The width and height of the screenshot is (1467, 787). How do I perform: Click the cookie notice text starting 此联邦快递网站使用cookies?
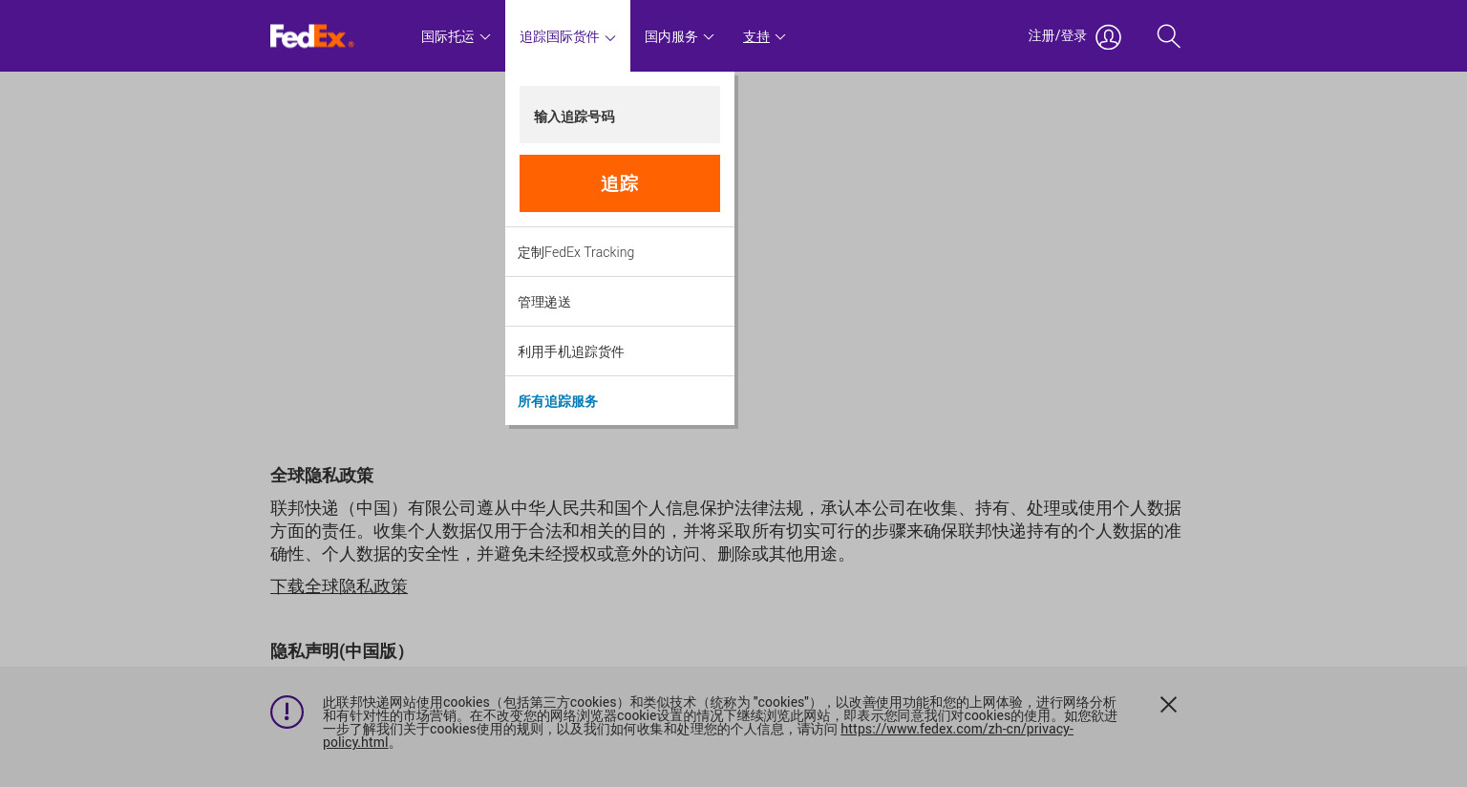coord(720,722)
